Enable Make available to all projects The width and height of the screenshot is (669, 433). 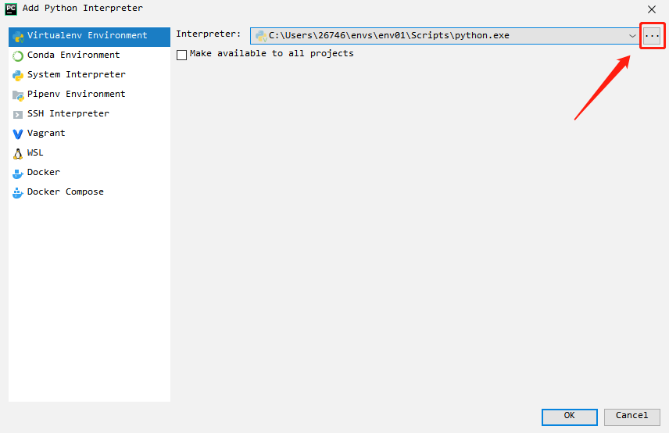click(x=182, y=55)
